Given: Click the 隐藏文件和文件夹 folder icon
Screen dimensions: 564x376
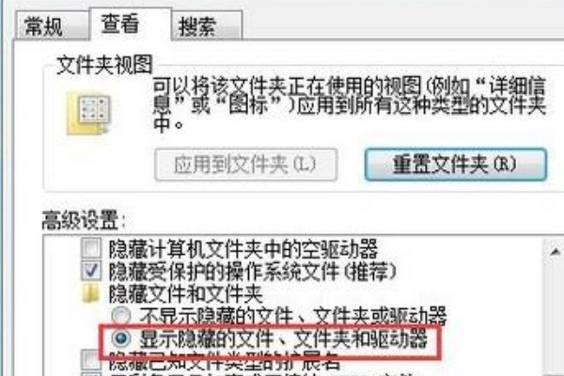Looking at the screenshot, I should point(90,293).
